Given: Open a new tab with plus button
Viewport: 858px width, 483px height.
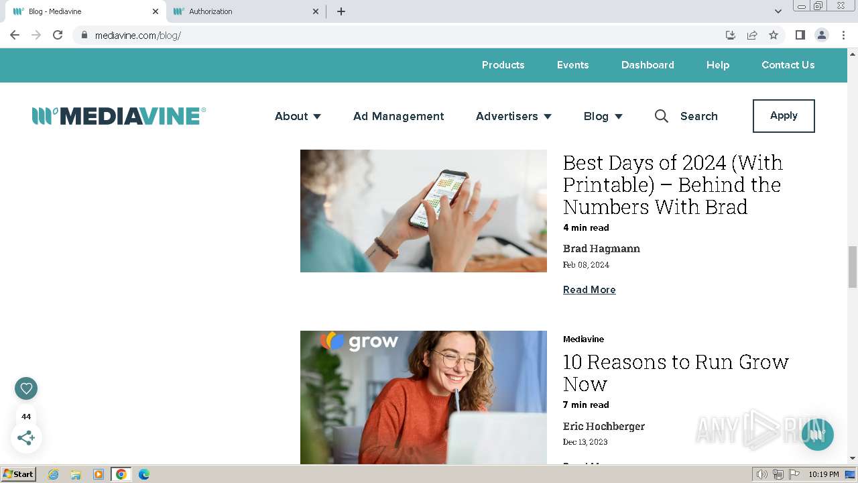Looking at the screenshot, I should pyautogui.click(x=341, y=11).
